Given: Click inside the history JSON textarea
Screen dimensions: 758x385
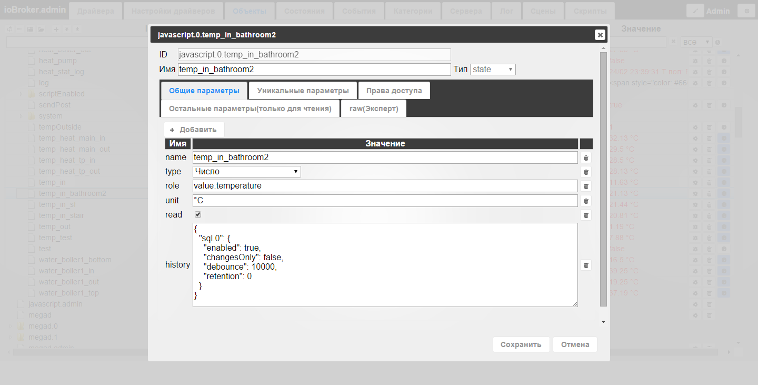Looking at the screenshot, I should [385, 265].
